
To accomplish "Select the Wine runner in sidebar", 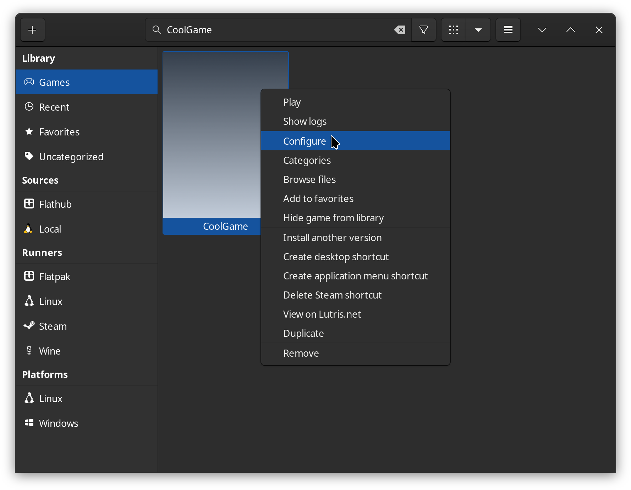I will [50, 351].
